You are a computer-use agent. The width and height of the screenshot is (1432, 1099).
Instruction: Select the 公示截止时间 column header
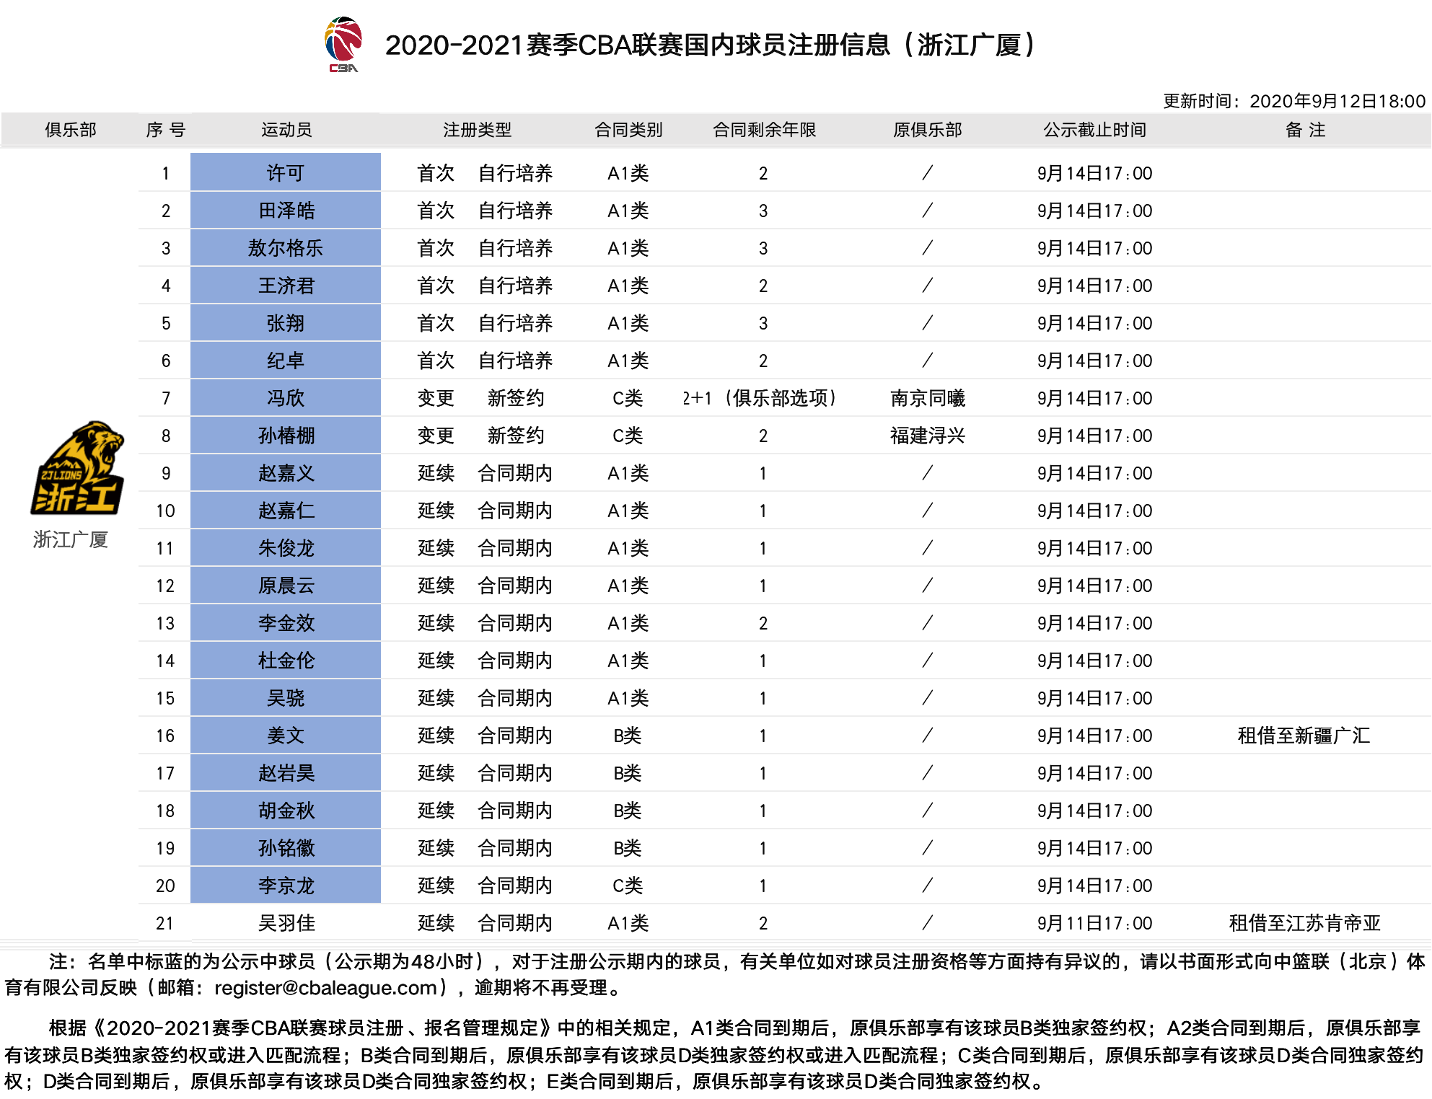click(x=1094, y=130)
